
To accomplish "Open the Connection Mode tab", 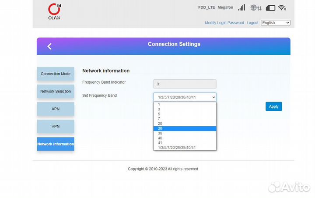I will (x=56, y=74).
